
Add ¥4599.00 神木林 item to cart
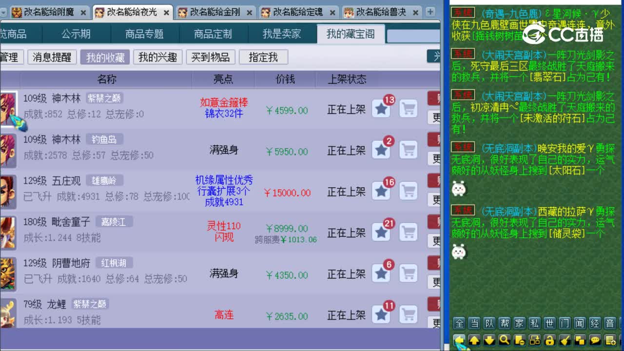click(408, 109)
